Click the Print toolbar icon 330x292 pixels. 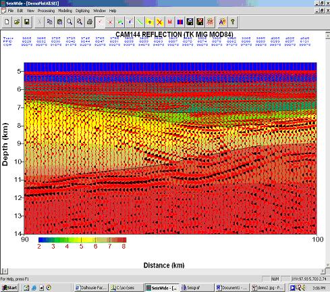pyautogui.click(x=90, y=22)
